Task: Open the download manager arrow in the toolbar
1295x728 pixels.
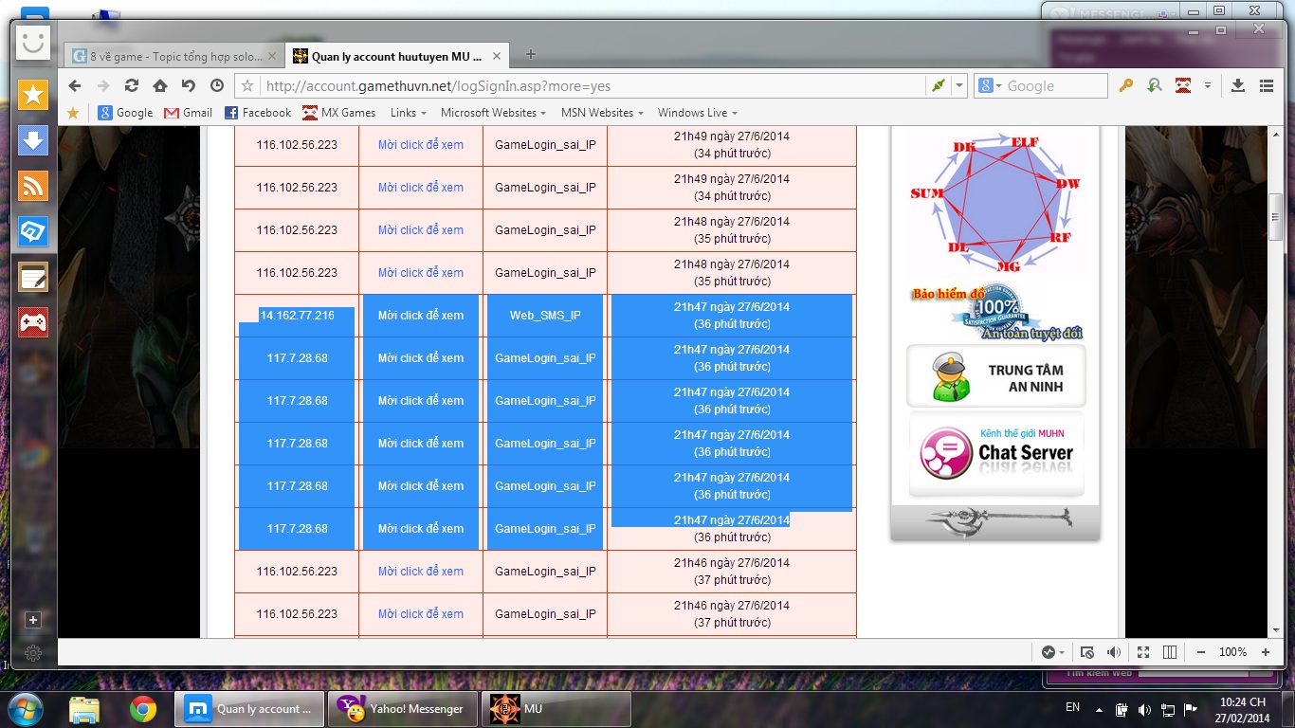Action: pyautogui.click(x=1237, y=85)
